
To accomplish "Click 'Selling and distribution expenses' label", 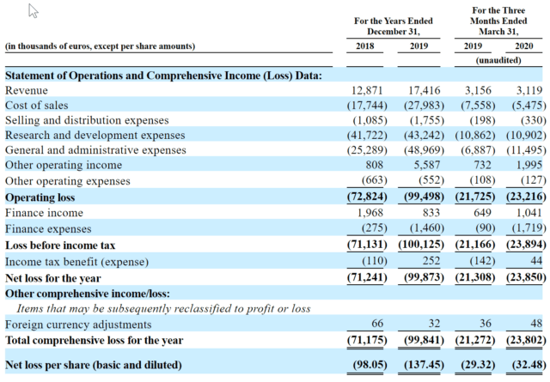I will pos(87,120).
